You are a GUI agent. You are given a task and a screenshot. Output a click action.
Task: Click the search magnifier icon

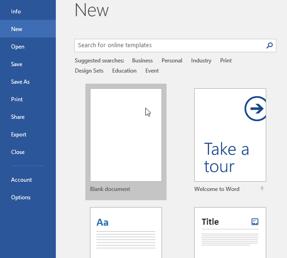click(269, 45)
